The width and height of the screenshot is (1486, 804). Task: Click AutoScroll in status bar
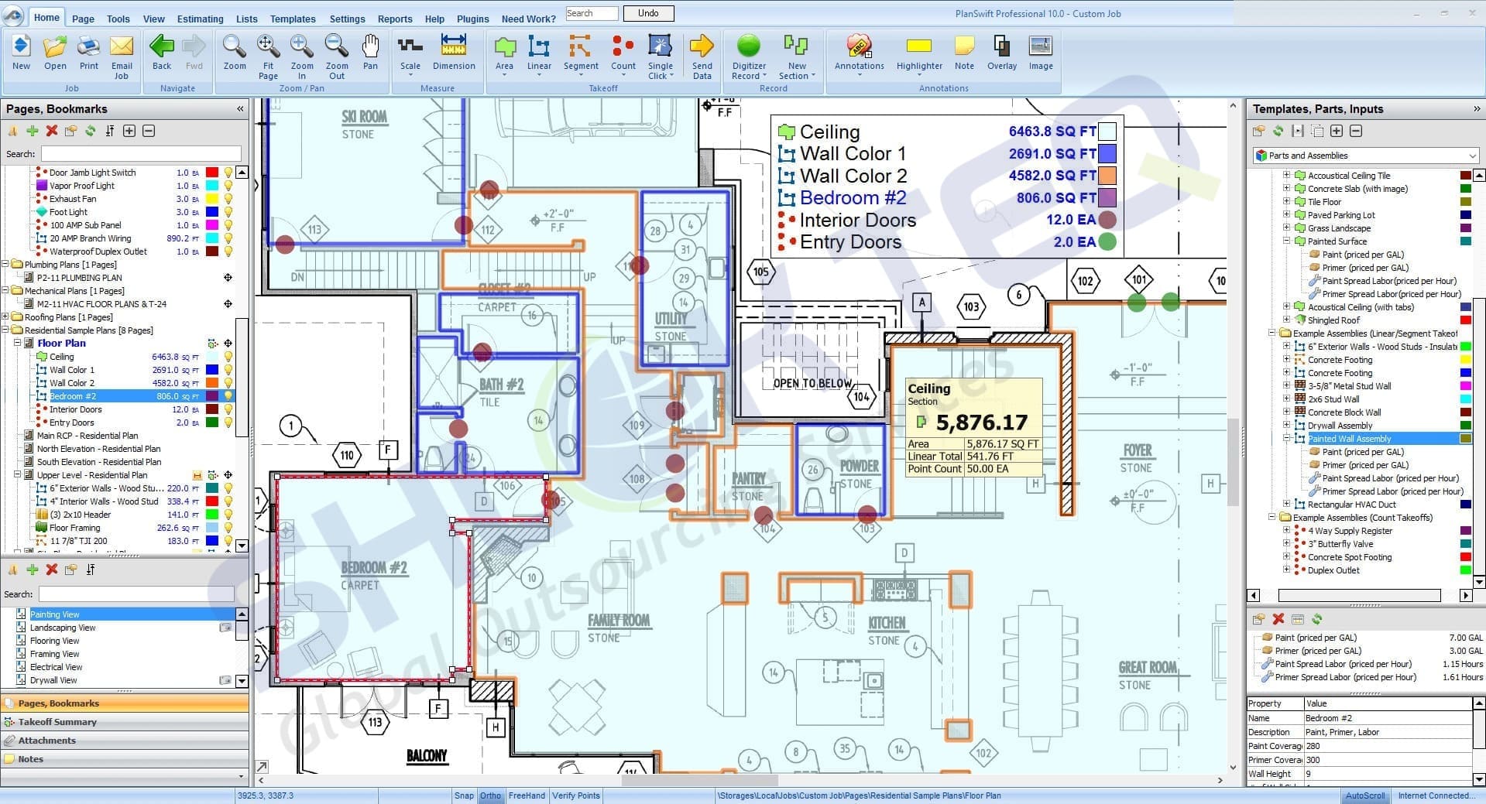click(1365, 795)
